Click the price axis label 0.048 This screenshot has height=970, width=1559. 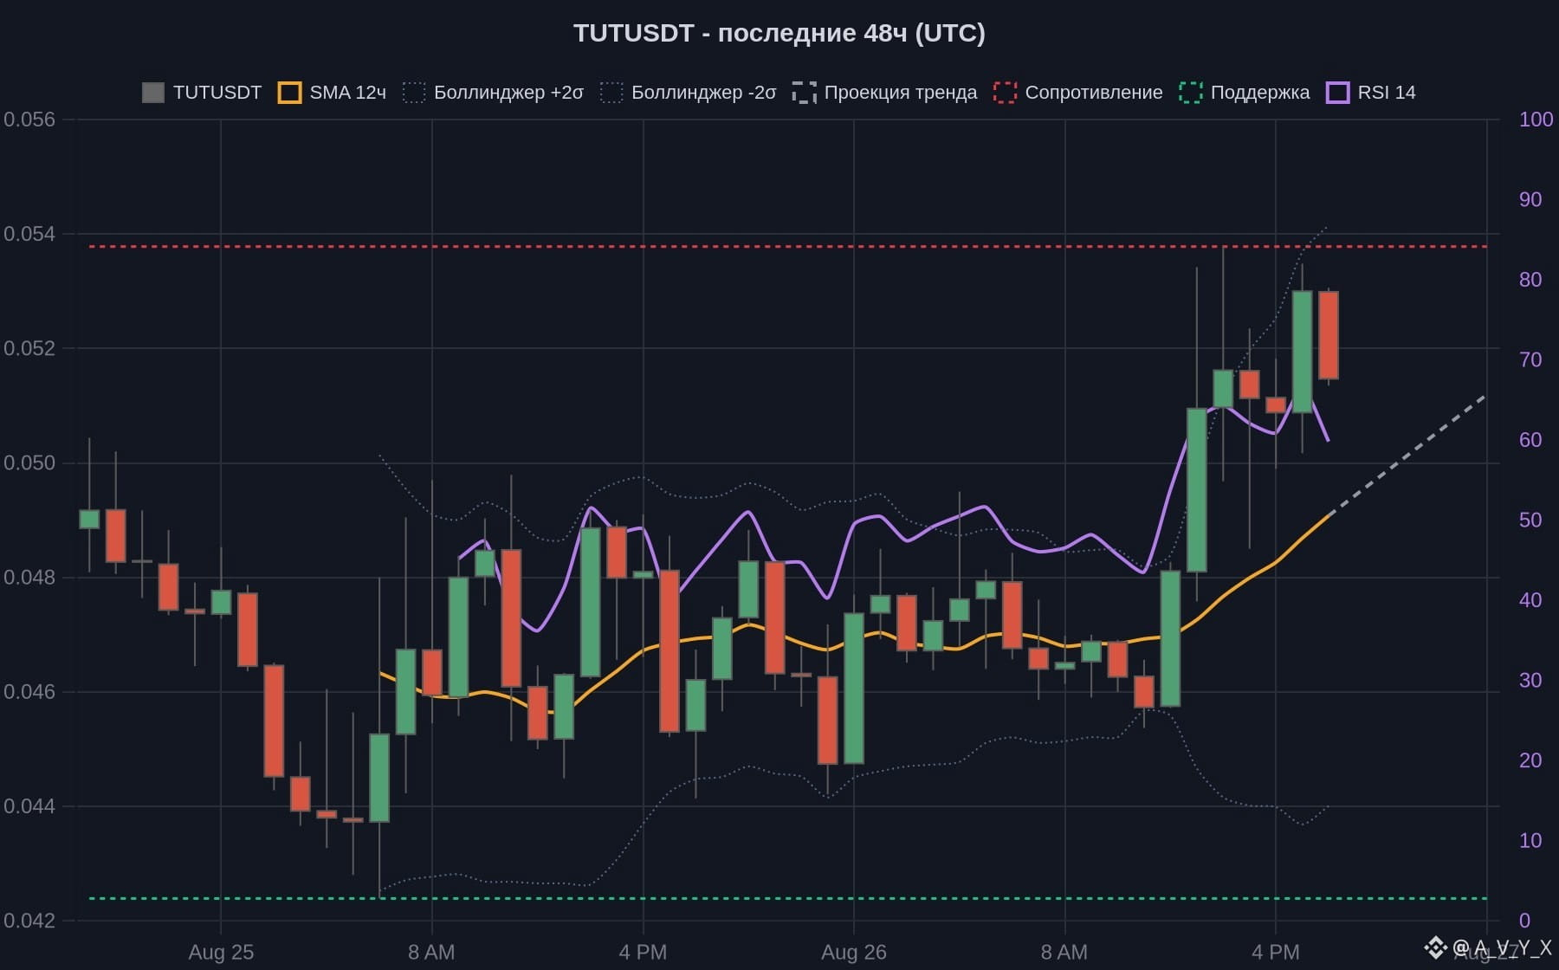(29, 577)
